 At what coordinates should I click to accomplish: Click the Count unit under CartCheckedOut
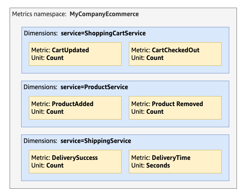click(x=155, y=58)
